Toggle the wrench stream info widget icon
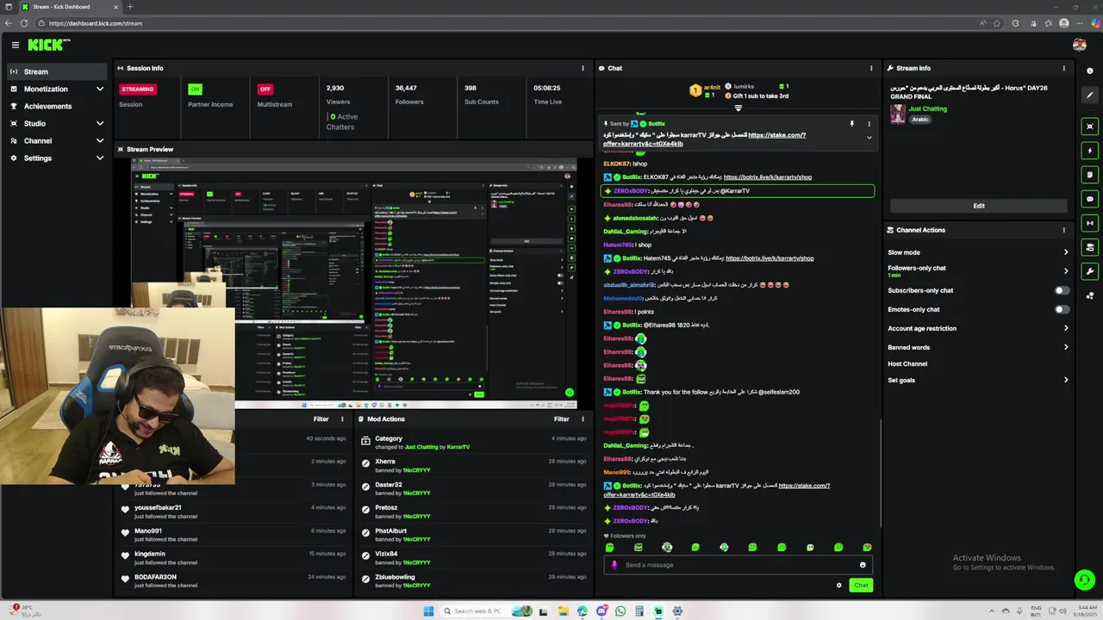Image resolution: width=1103 pixels, height=620 pixels. click(1090, 271)
